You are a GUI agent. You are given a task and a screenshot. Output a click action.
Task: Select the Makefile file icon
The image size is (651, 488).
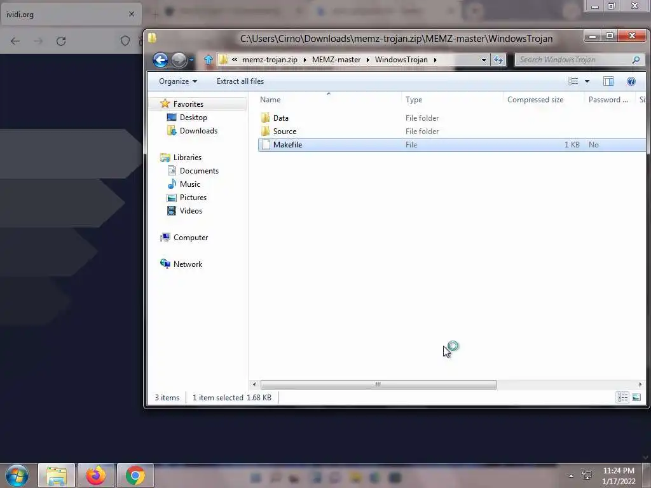click(x=266, y=144)
